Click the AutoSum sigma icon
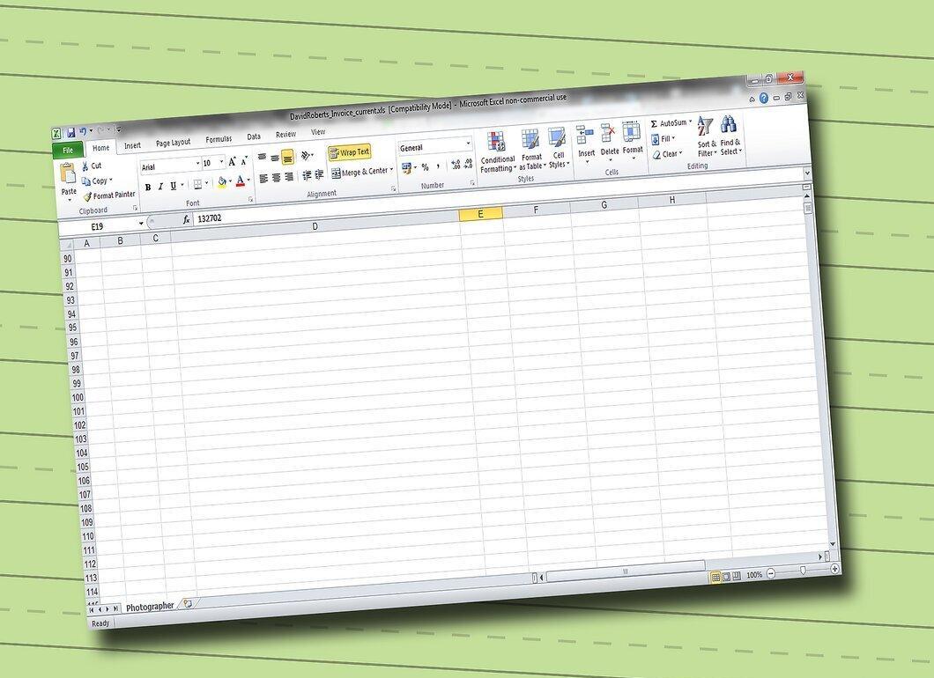The image size is (934, 678). [x=654, y=124]
